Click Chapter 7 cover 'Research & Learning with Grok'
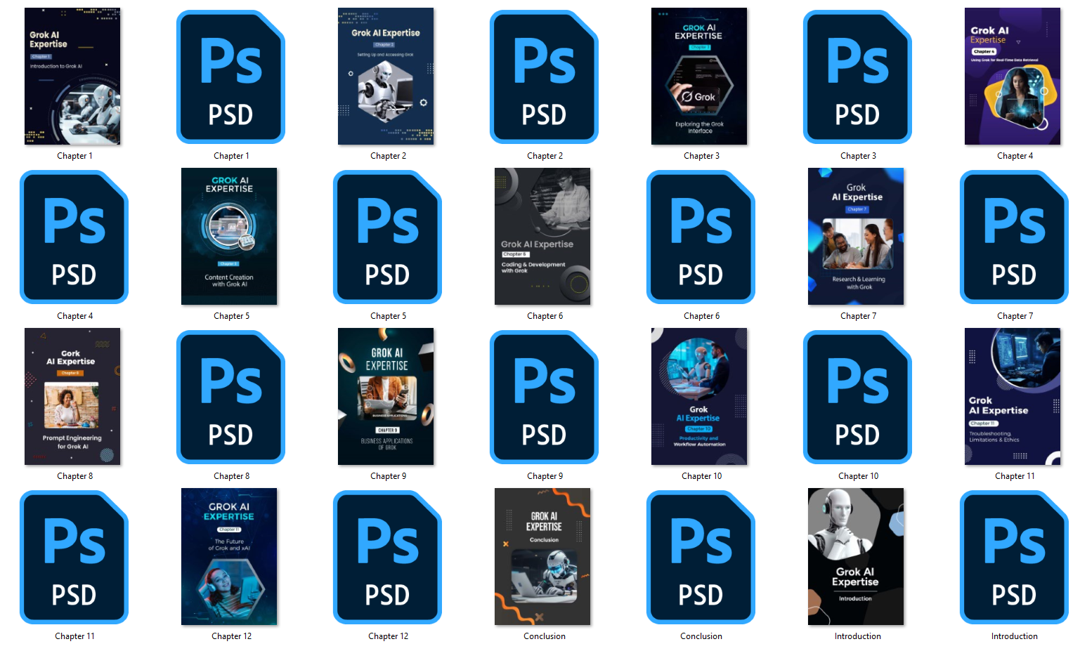 click(x=856, y=236)
